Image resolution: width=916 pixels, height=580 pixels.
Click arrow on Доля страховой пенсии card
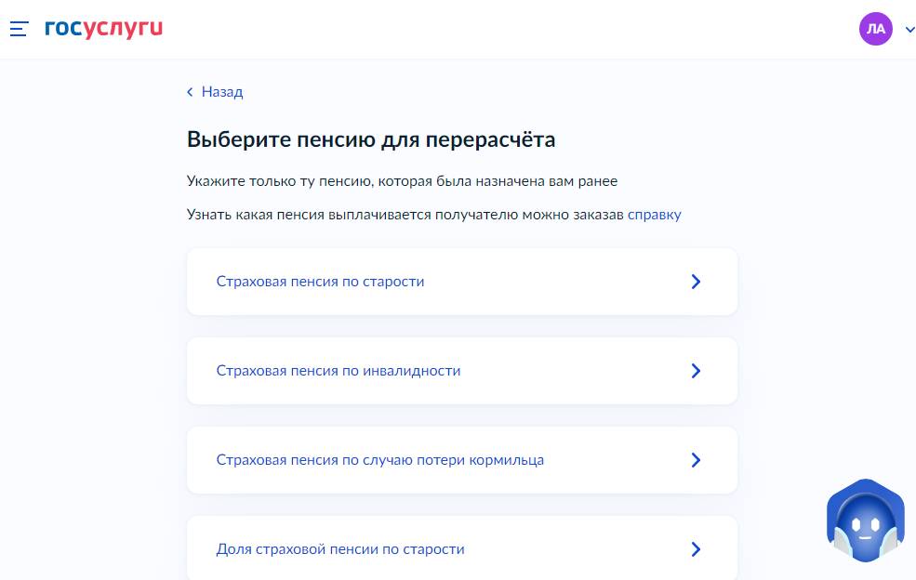coord(696,549)
